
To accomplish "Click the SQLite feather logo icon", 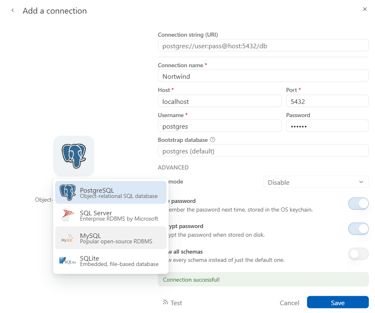I will click(68, 261).
